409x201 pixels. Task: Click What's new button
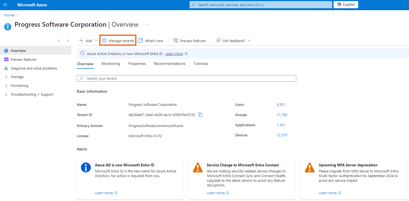(x=151, y=41)
